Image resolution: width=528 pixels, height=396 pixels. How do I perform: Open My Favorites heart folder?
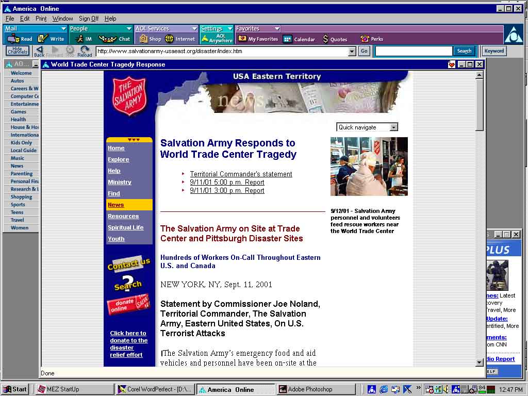(x=258, y=39)
